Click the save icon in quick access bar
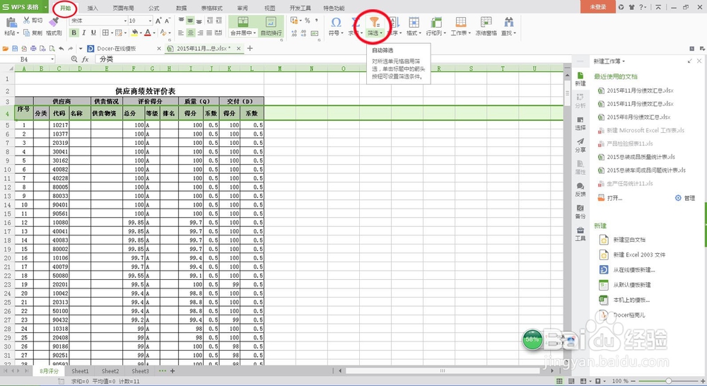This screenshot has width=707, height=386. tap(15, 48)
